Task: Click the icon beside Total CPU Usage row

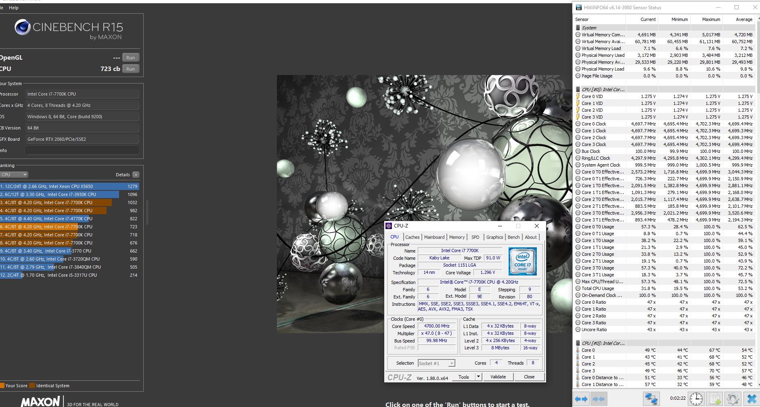Action: point(578,288)
